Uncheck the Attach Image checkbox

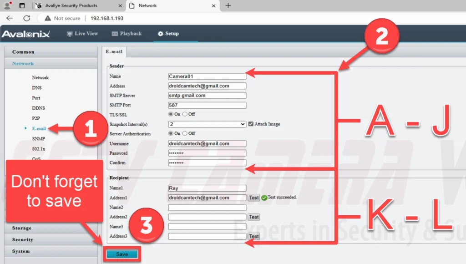[251, 124]
